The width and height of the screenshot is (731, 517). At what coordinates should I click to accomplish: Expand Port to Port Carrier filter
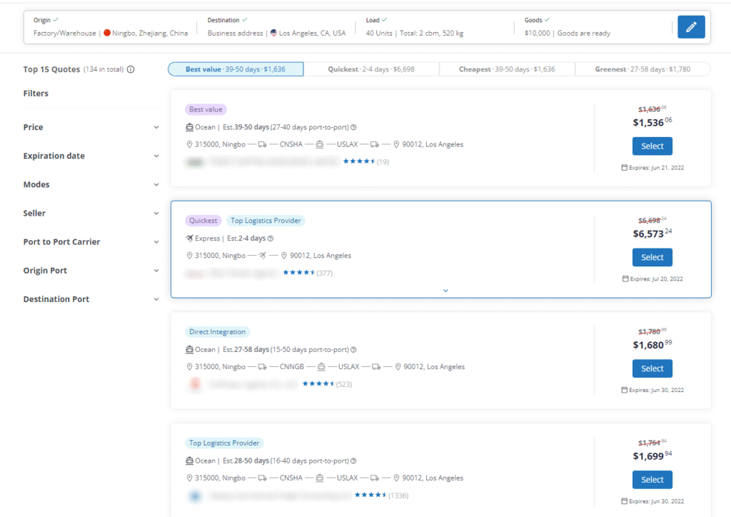(156, 242)
